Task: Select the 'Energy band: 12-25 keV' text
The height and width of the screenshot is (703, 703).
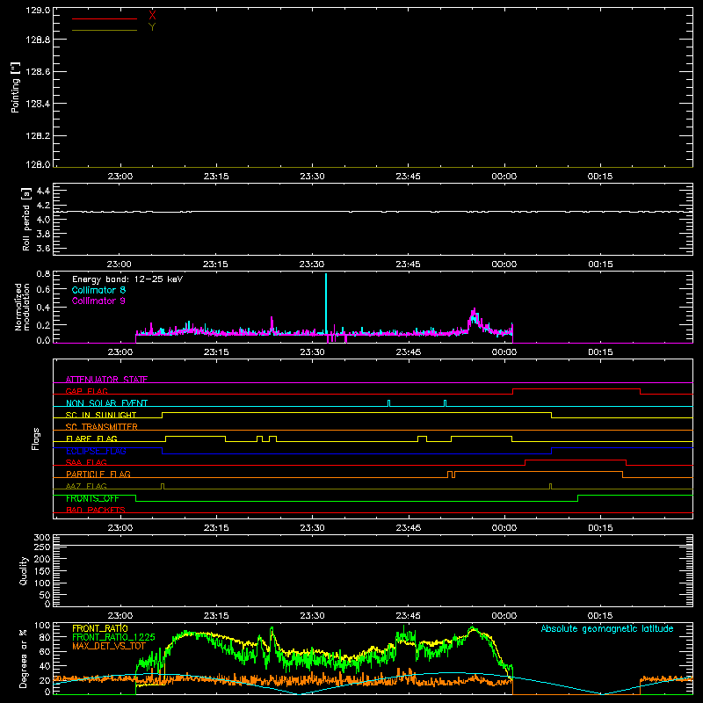Action: pyautogui.click(x=127, y=279)
